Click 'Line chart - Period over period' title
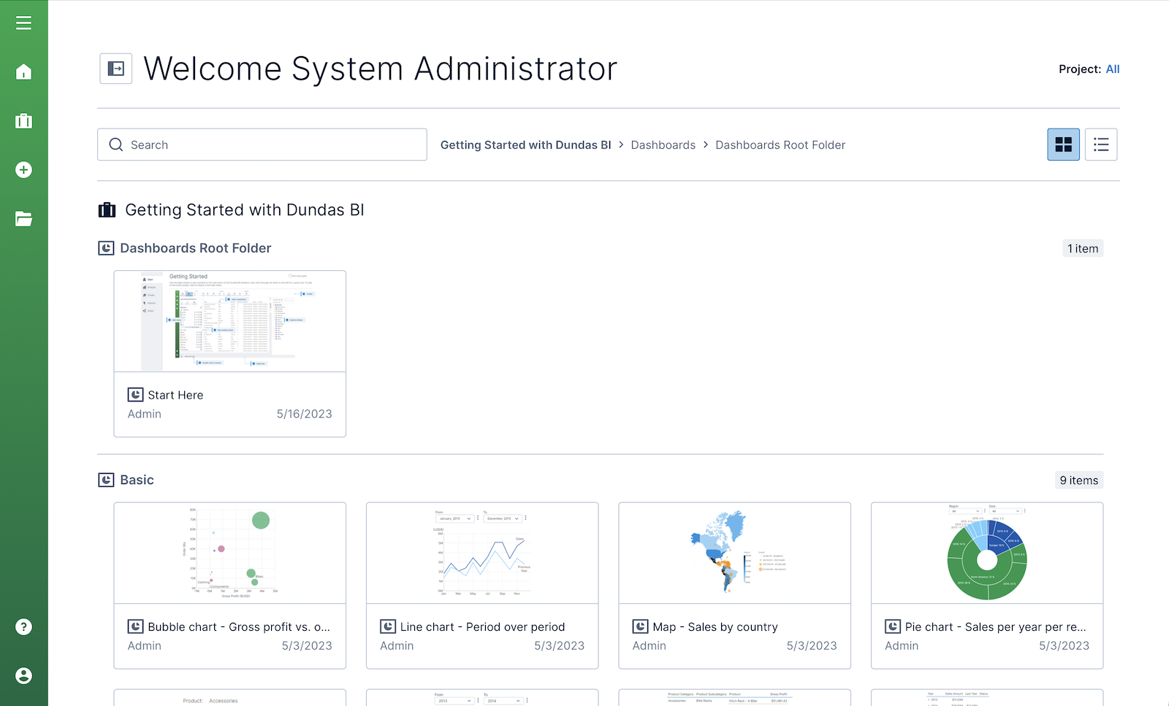The image size is (1169, 706). (x=482, y=627)
